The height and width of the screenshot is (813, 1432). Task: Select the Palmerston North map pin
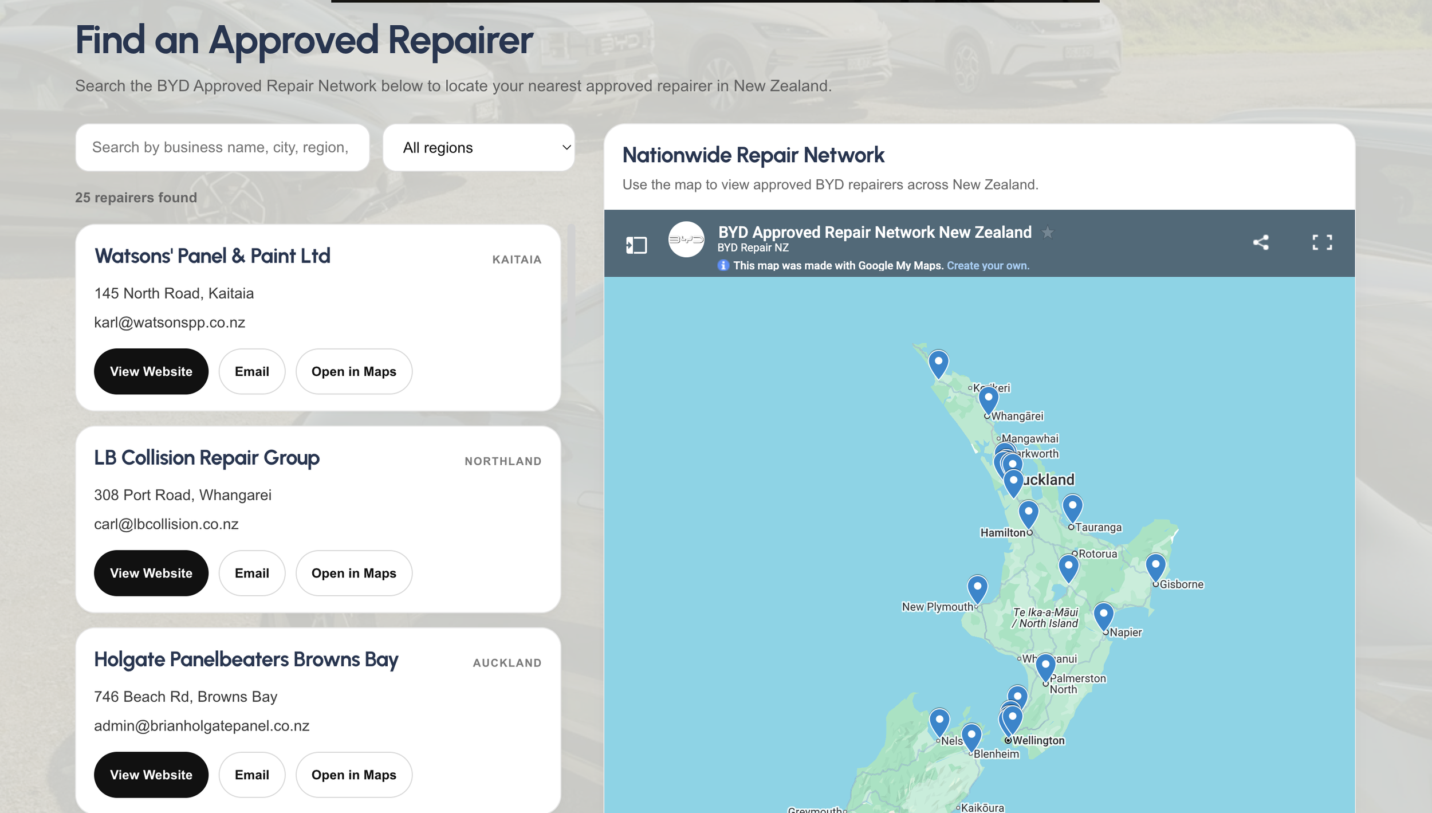(1045, 668)
